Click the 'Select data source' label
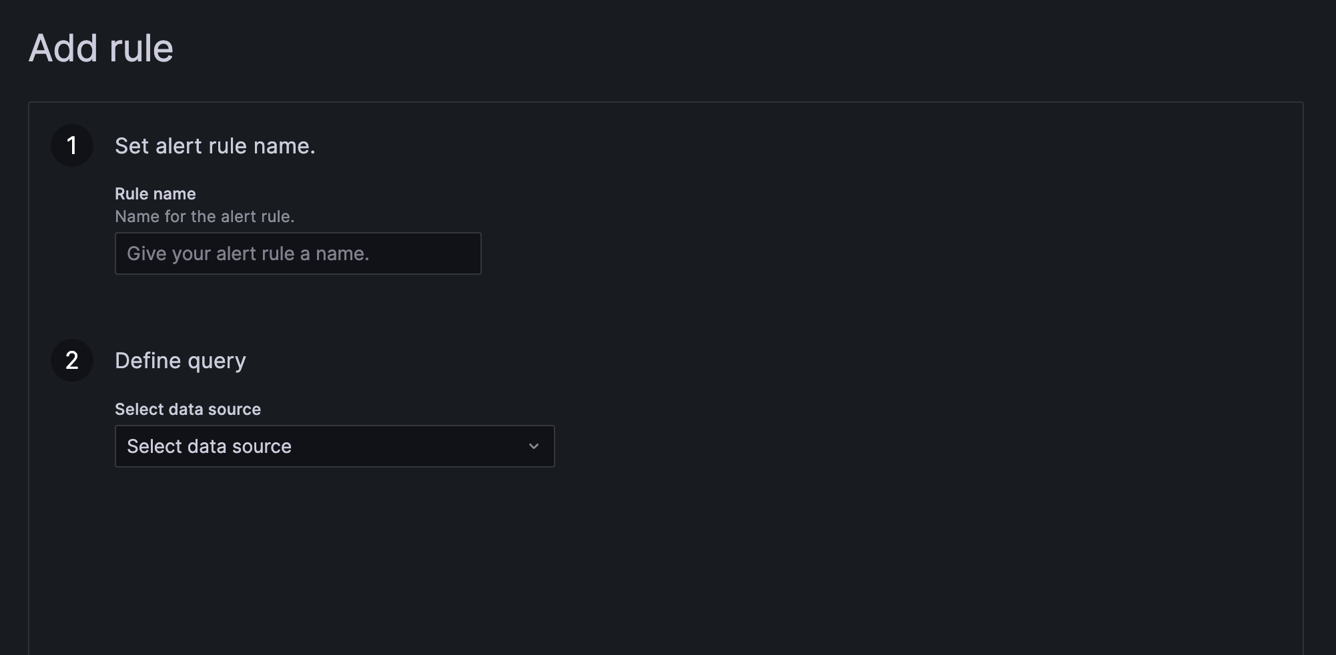This screenshot has height=655, width=1336. click(188, 409)
